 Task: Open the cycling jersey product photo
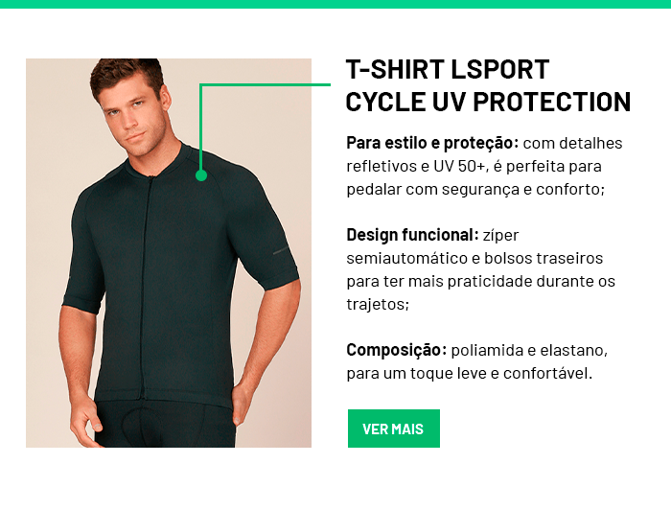coord(169,253)
